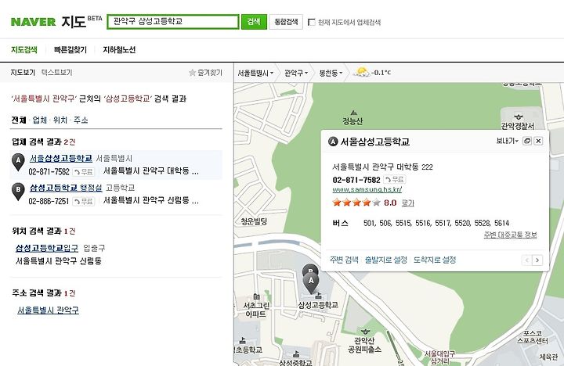564x366 pixels.
Task: Click 무료 call button for 02-871-7582 in list
Action: (84, 172)
